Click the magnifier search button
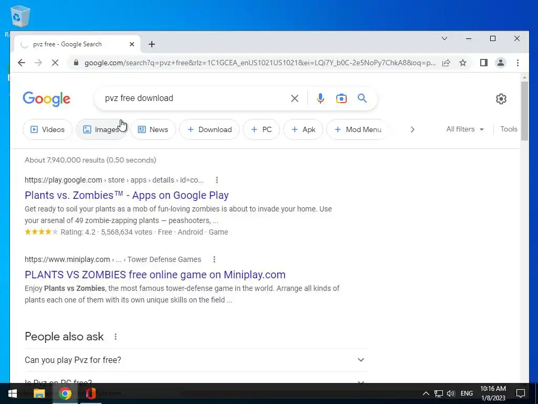The image size is (538, 404). point(363,98)
